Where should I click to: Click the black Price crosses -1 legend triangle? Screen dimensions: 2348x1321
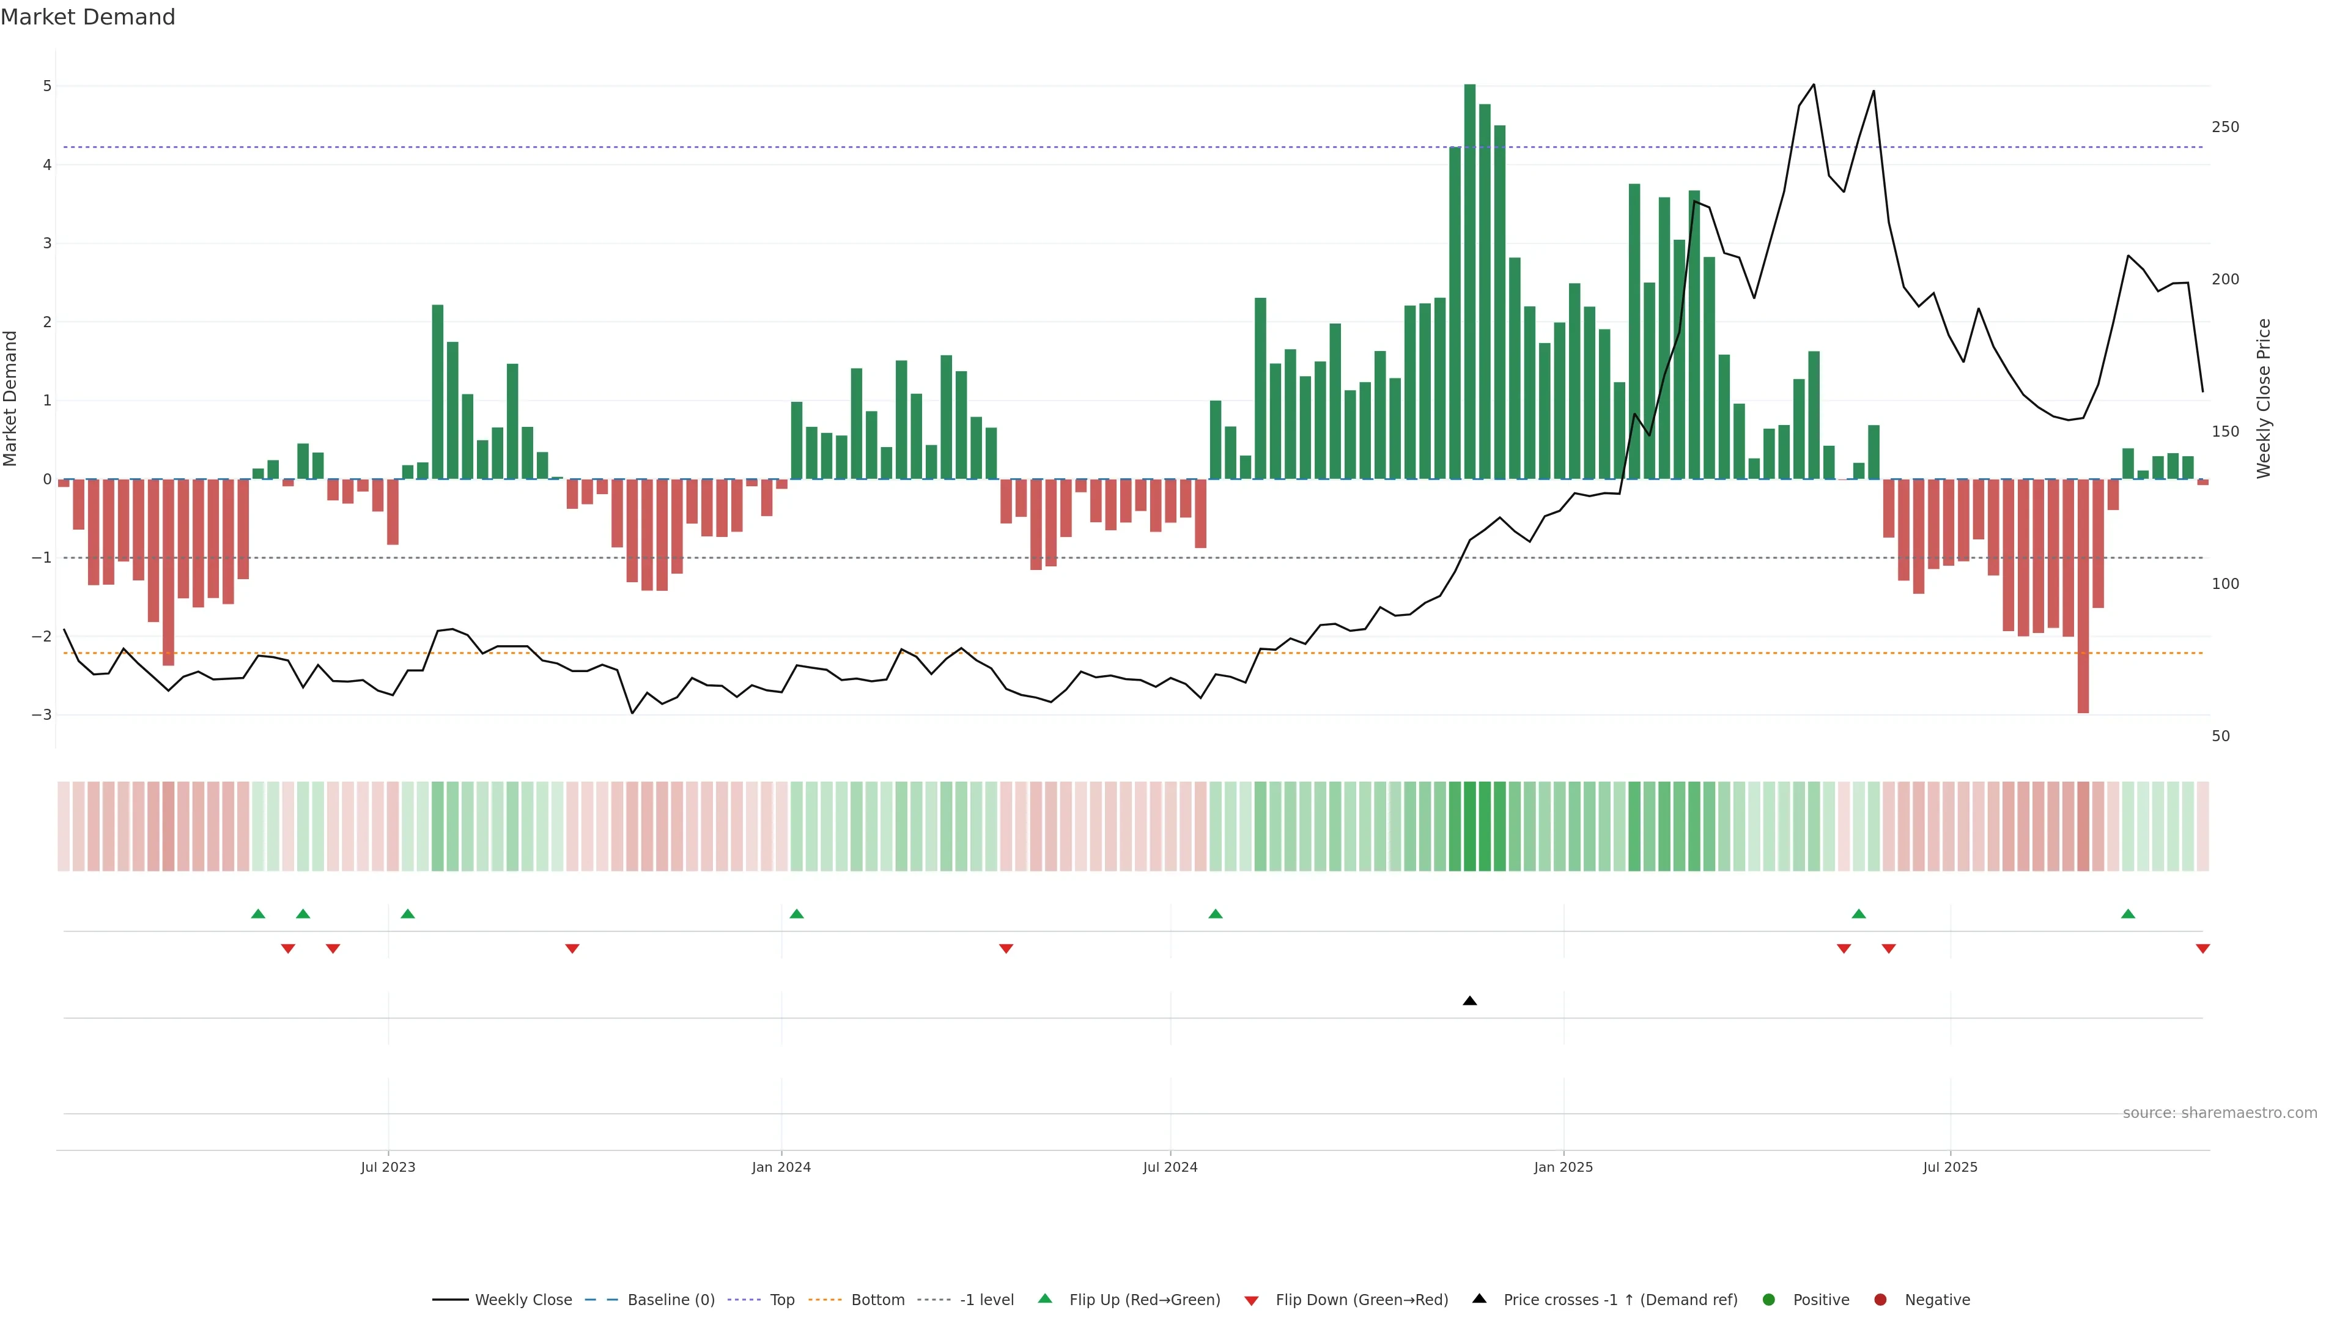point(1479,1298)
